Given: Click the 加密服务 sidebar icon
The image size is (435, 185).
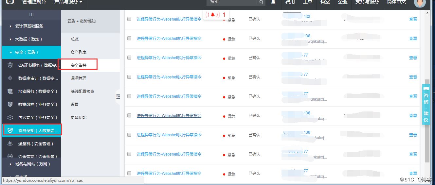Looking at the screenshot, I should 10,91.
